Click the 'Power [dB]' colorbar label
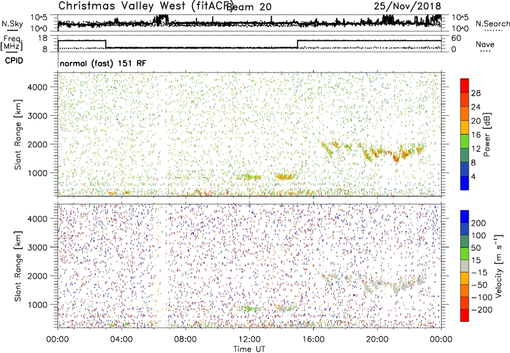This screenshot has height=353, width=510. click(486, 134)
